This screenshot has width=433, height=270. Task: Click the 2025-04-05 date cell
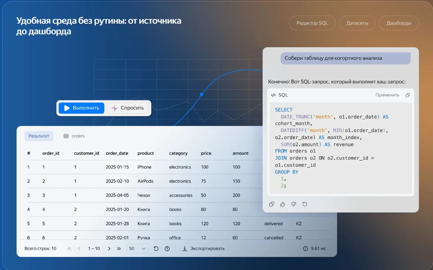click(x=117, y=195)
